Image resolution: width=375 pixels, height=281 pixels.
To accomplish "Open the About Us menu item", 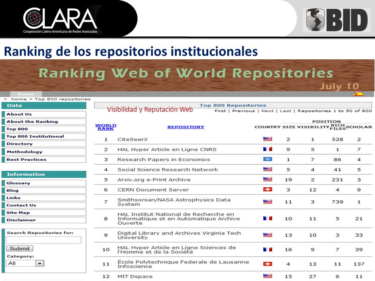I will point(44,114).
